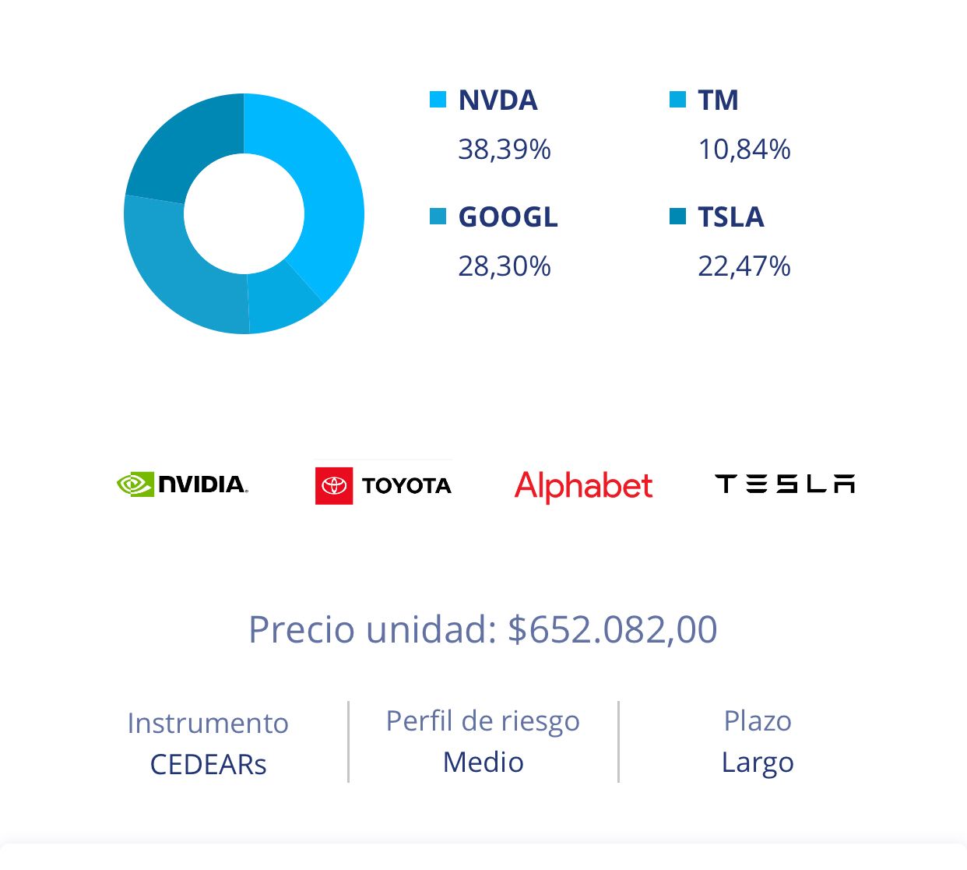
Task: Click the TM legend color square
Action: [x=678, y=100]
